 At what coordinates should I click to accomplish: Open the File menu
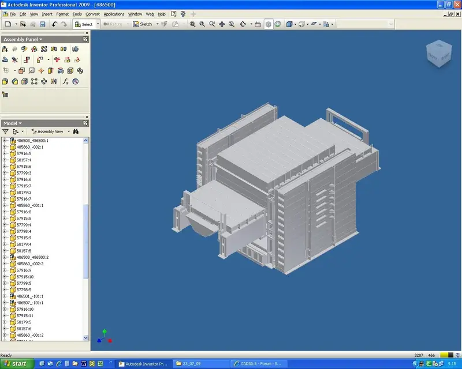13,14
